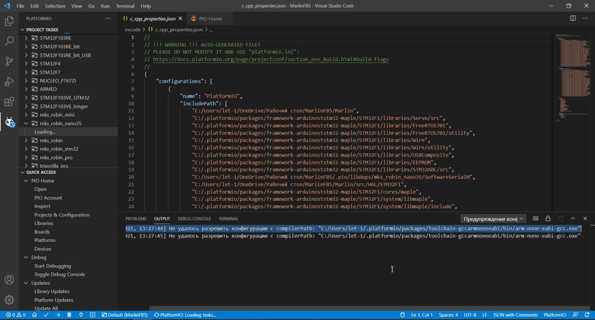This screenshot has height=320, width=595.
Task: Switch to the PROBLEMS panel tab
Action: click(136, 219)
